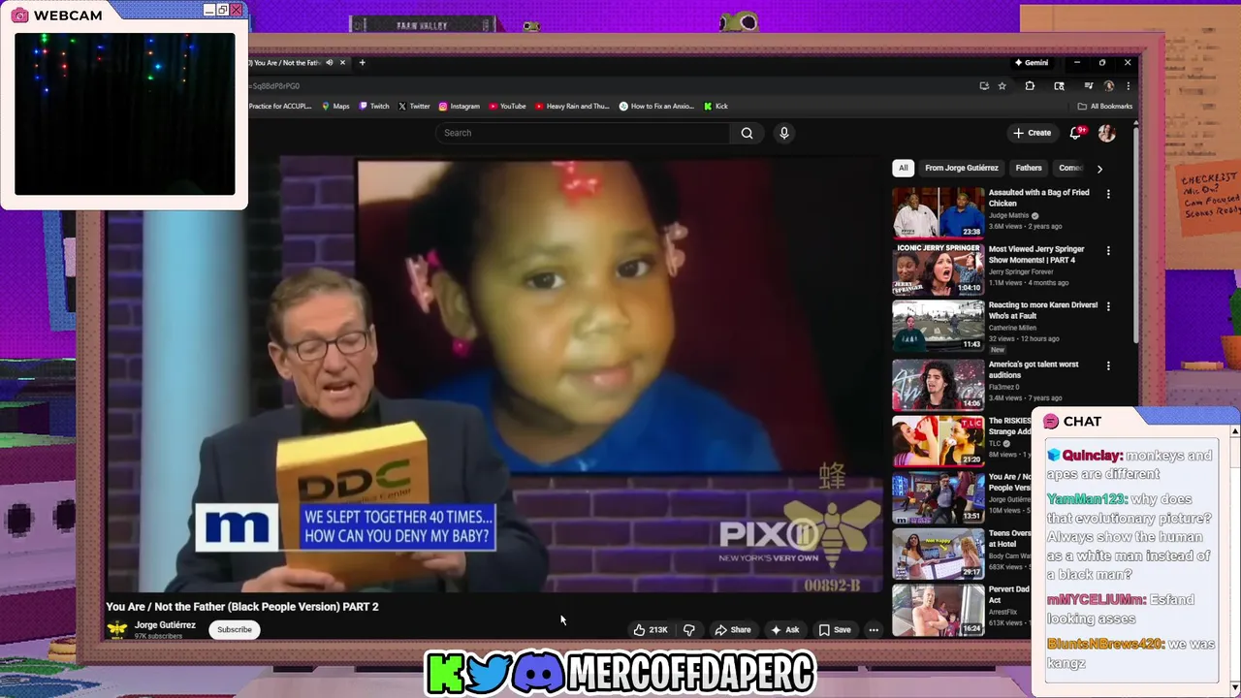The width and height of the screenshot is (1241, 698).
Task: Dislike the video with thumbs down
Action: point(689,630)
